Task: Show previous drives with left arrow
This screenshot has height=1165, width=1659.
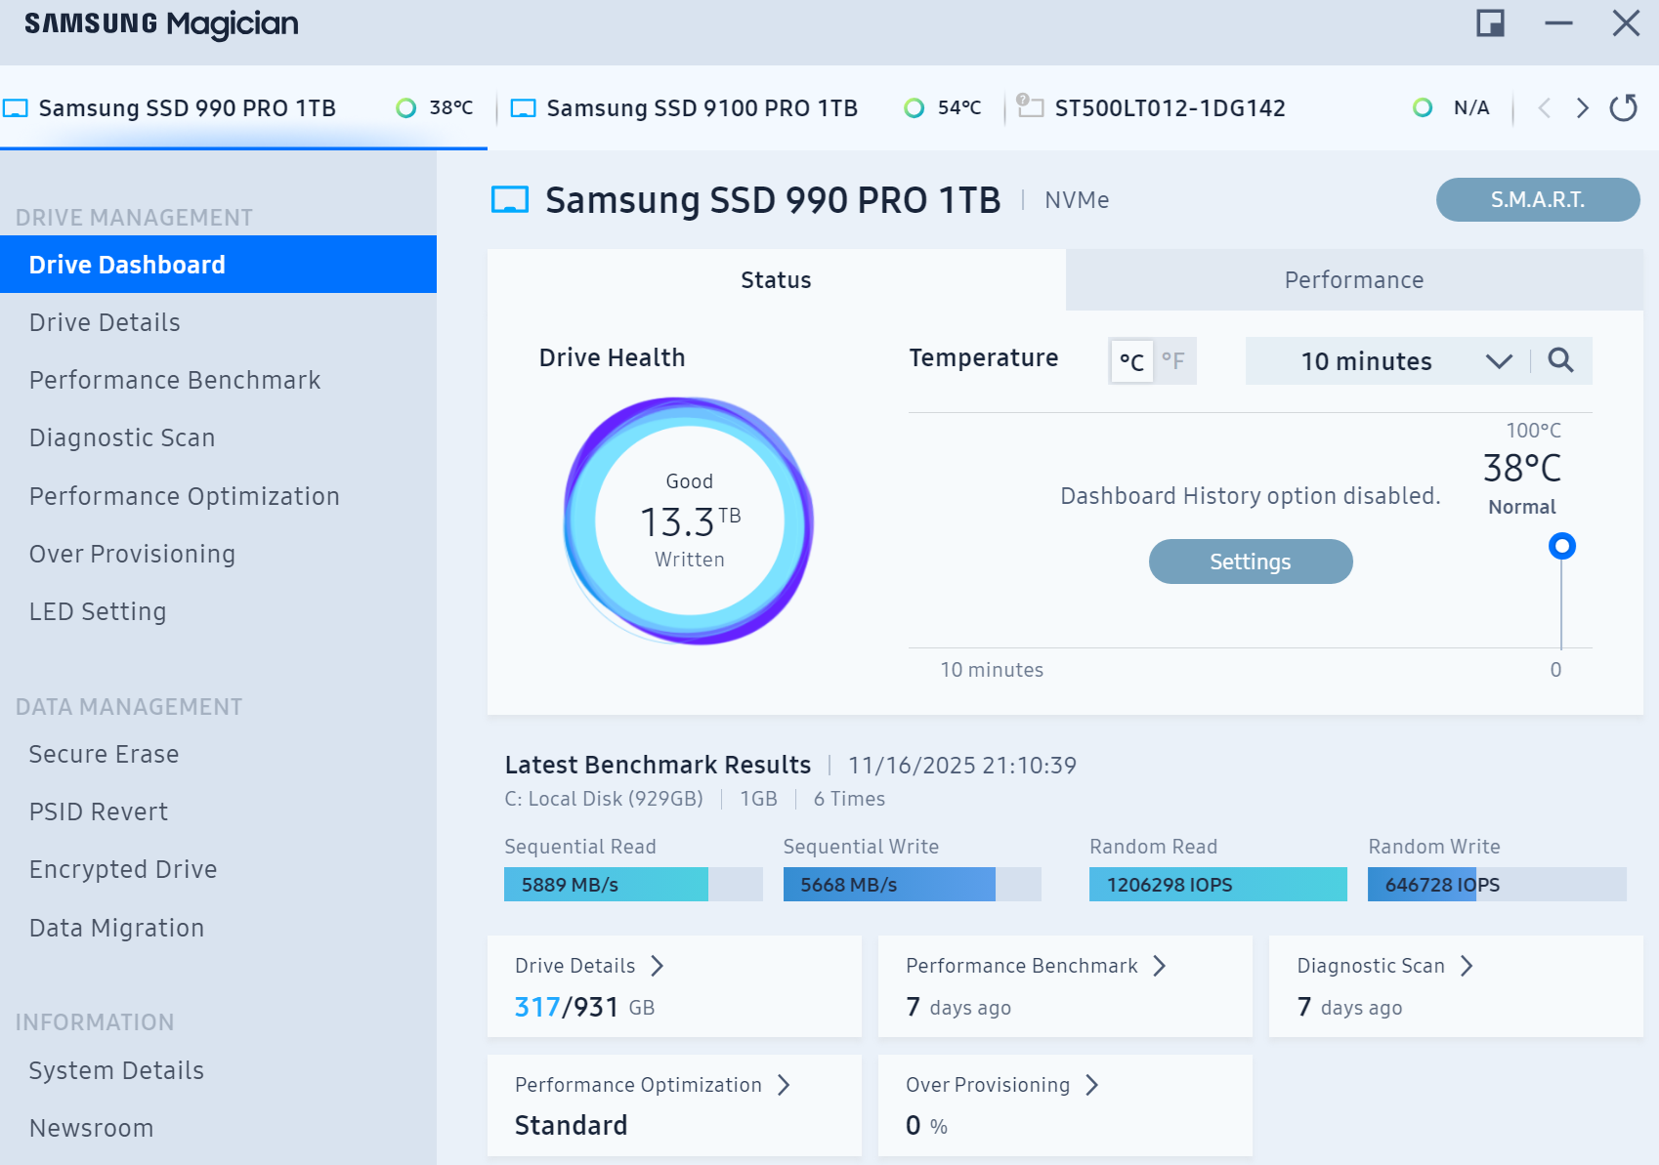Action: coord(1545,107)
